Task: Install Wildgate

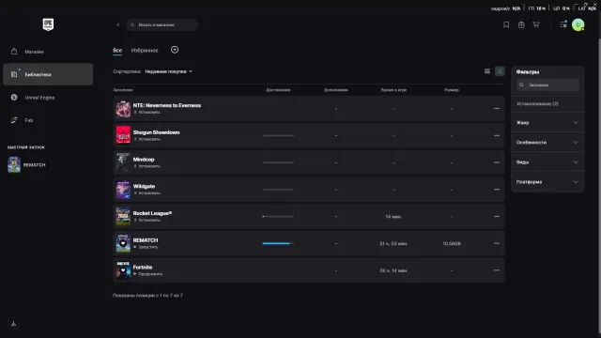Action: point(147,193)
